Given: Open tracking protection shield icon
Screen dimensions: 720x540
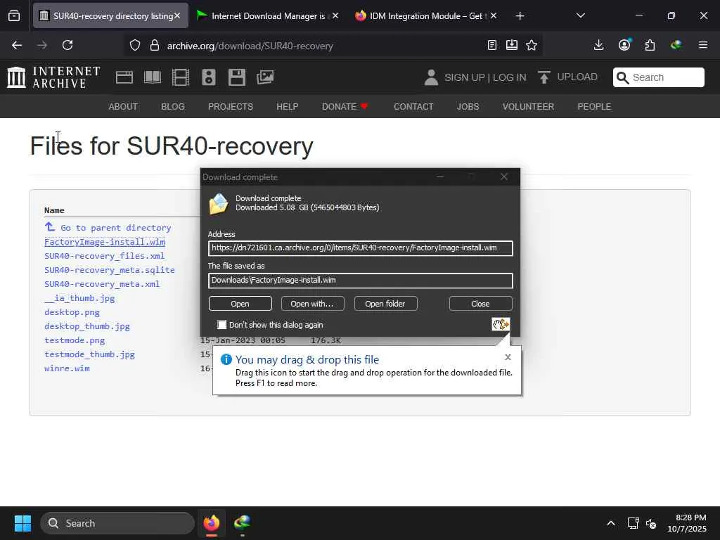Looking at the screenshot, I should [134, 46].
